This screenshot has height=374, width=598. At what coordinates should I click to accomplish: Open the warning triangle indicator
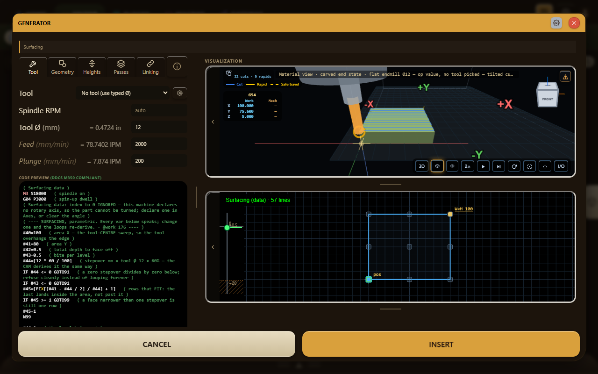click(x=565, y=77)
